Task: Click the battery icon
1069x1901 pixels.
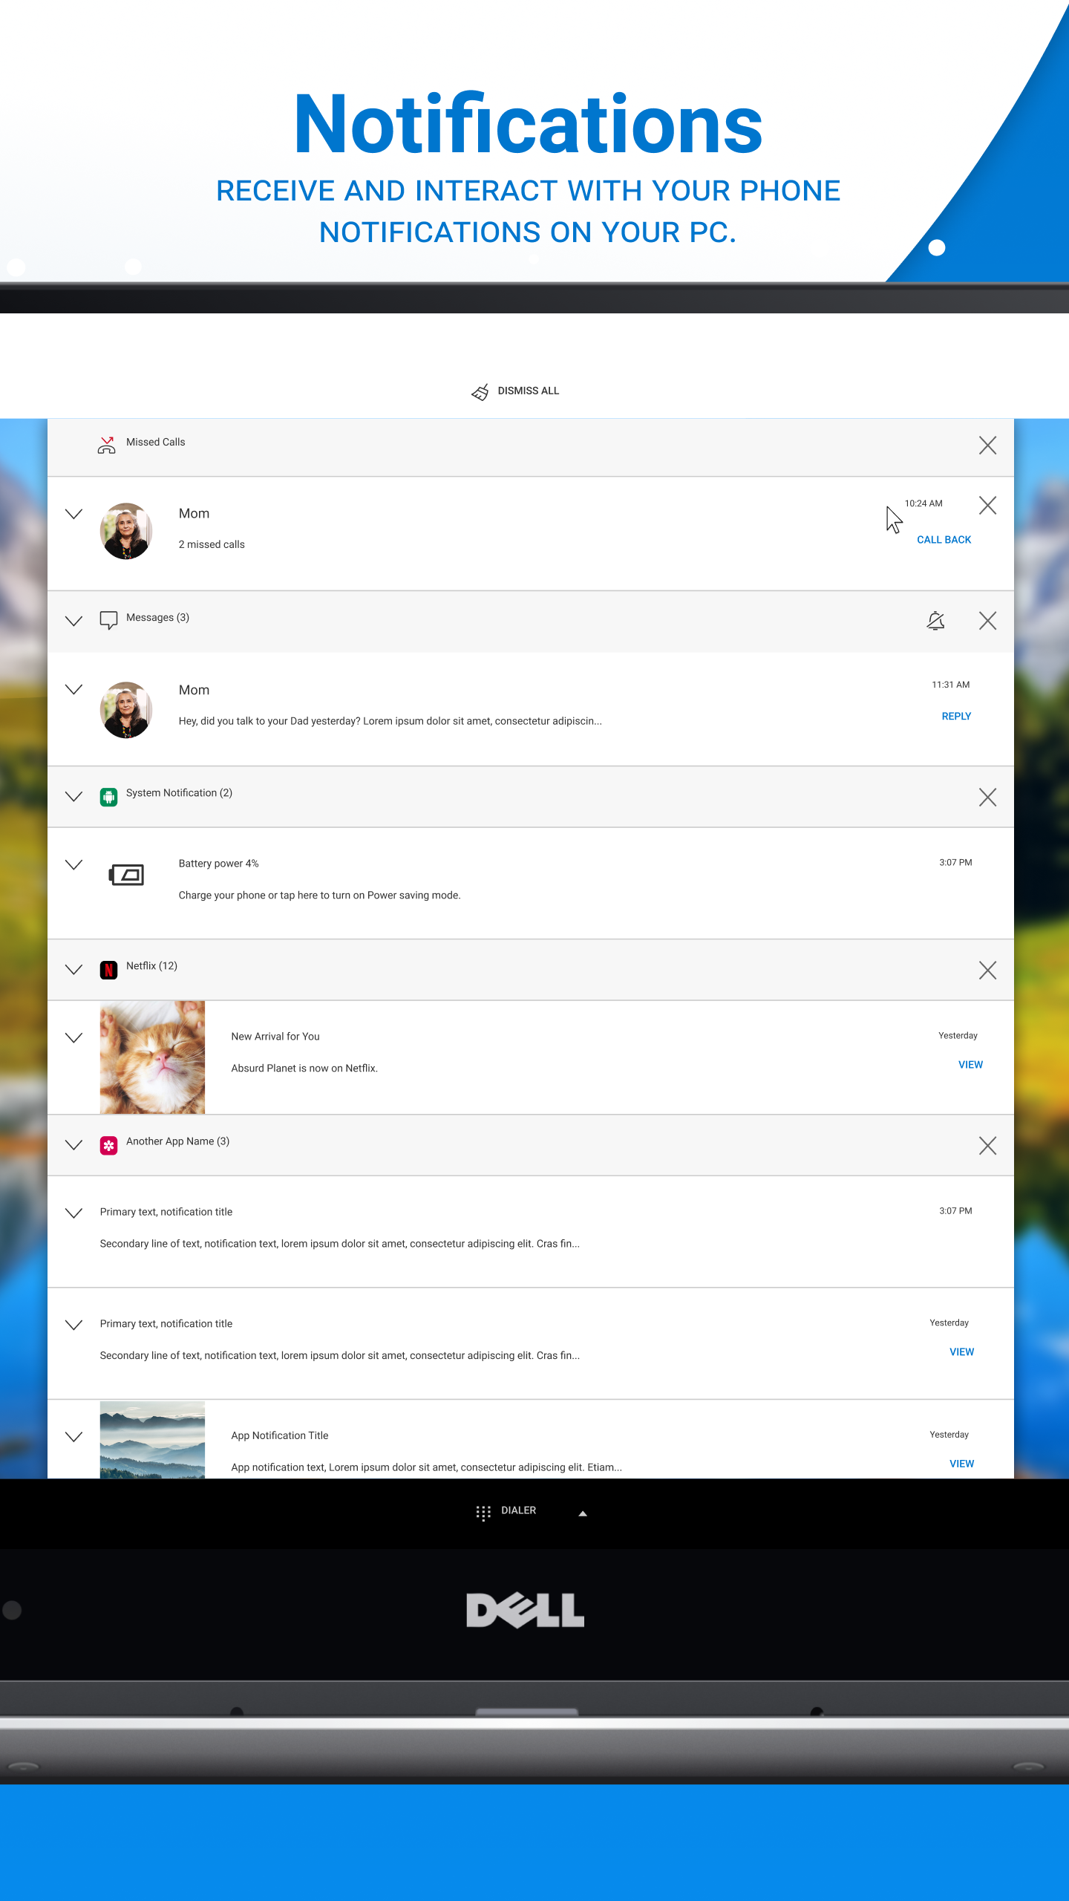Action: (x=127, y=875)
